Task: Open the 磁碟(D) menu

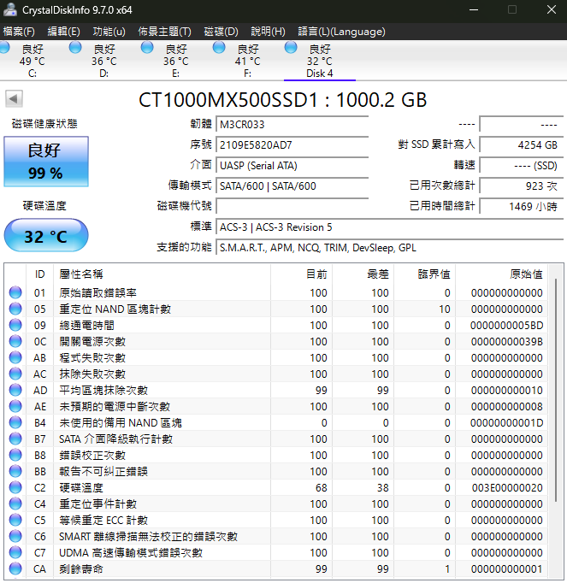Action: tap(221, 32)
